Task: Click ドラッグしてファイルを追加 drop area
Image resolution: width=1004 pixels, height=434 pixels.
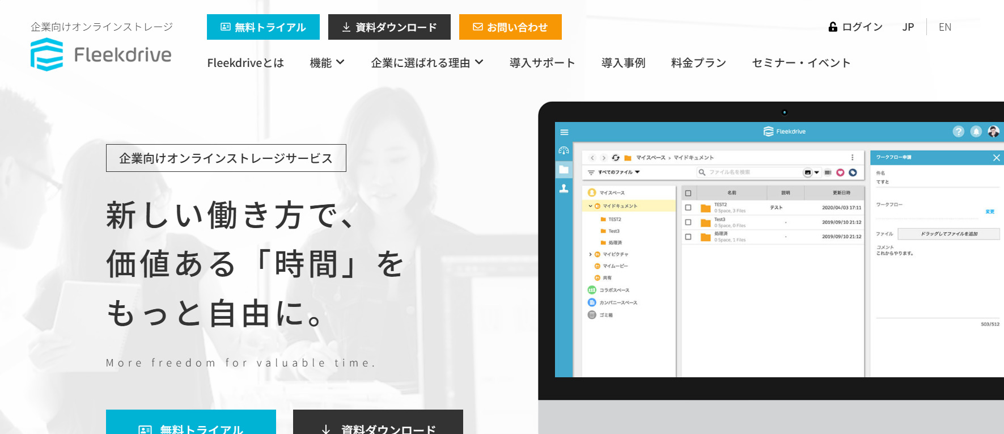Action: (948, 234)
